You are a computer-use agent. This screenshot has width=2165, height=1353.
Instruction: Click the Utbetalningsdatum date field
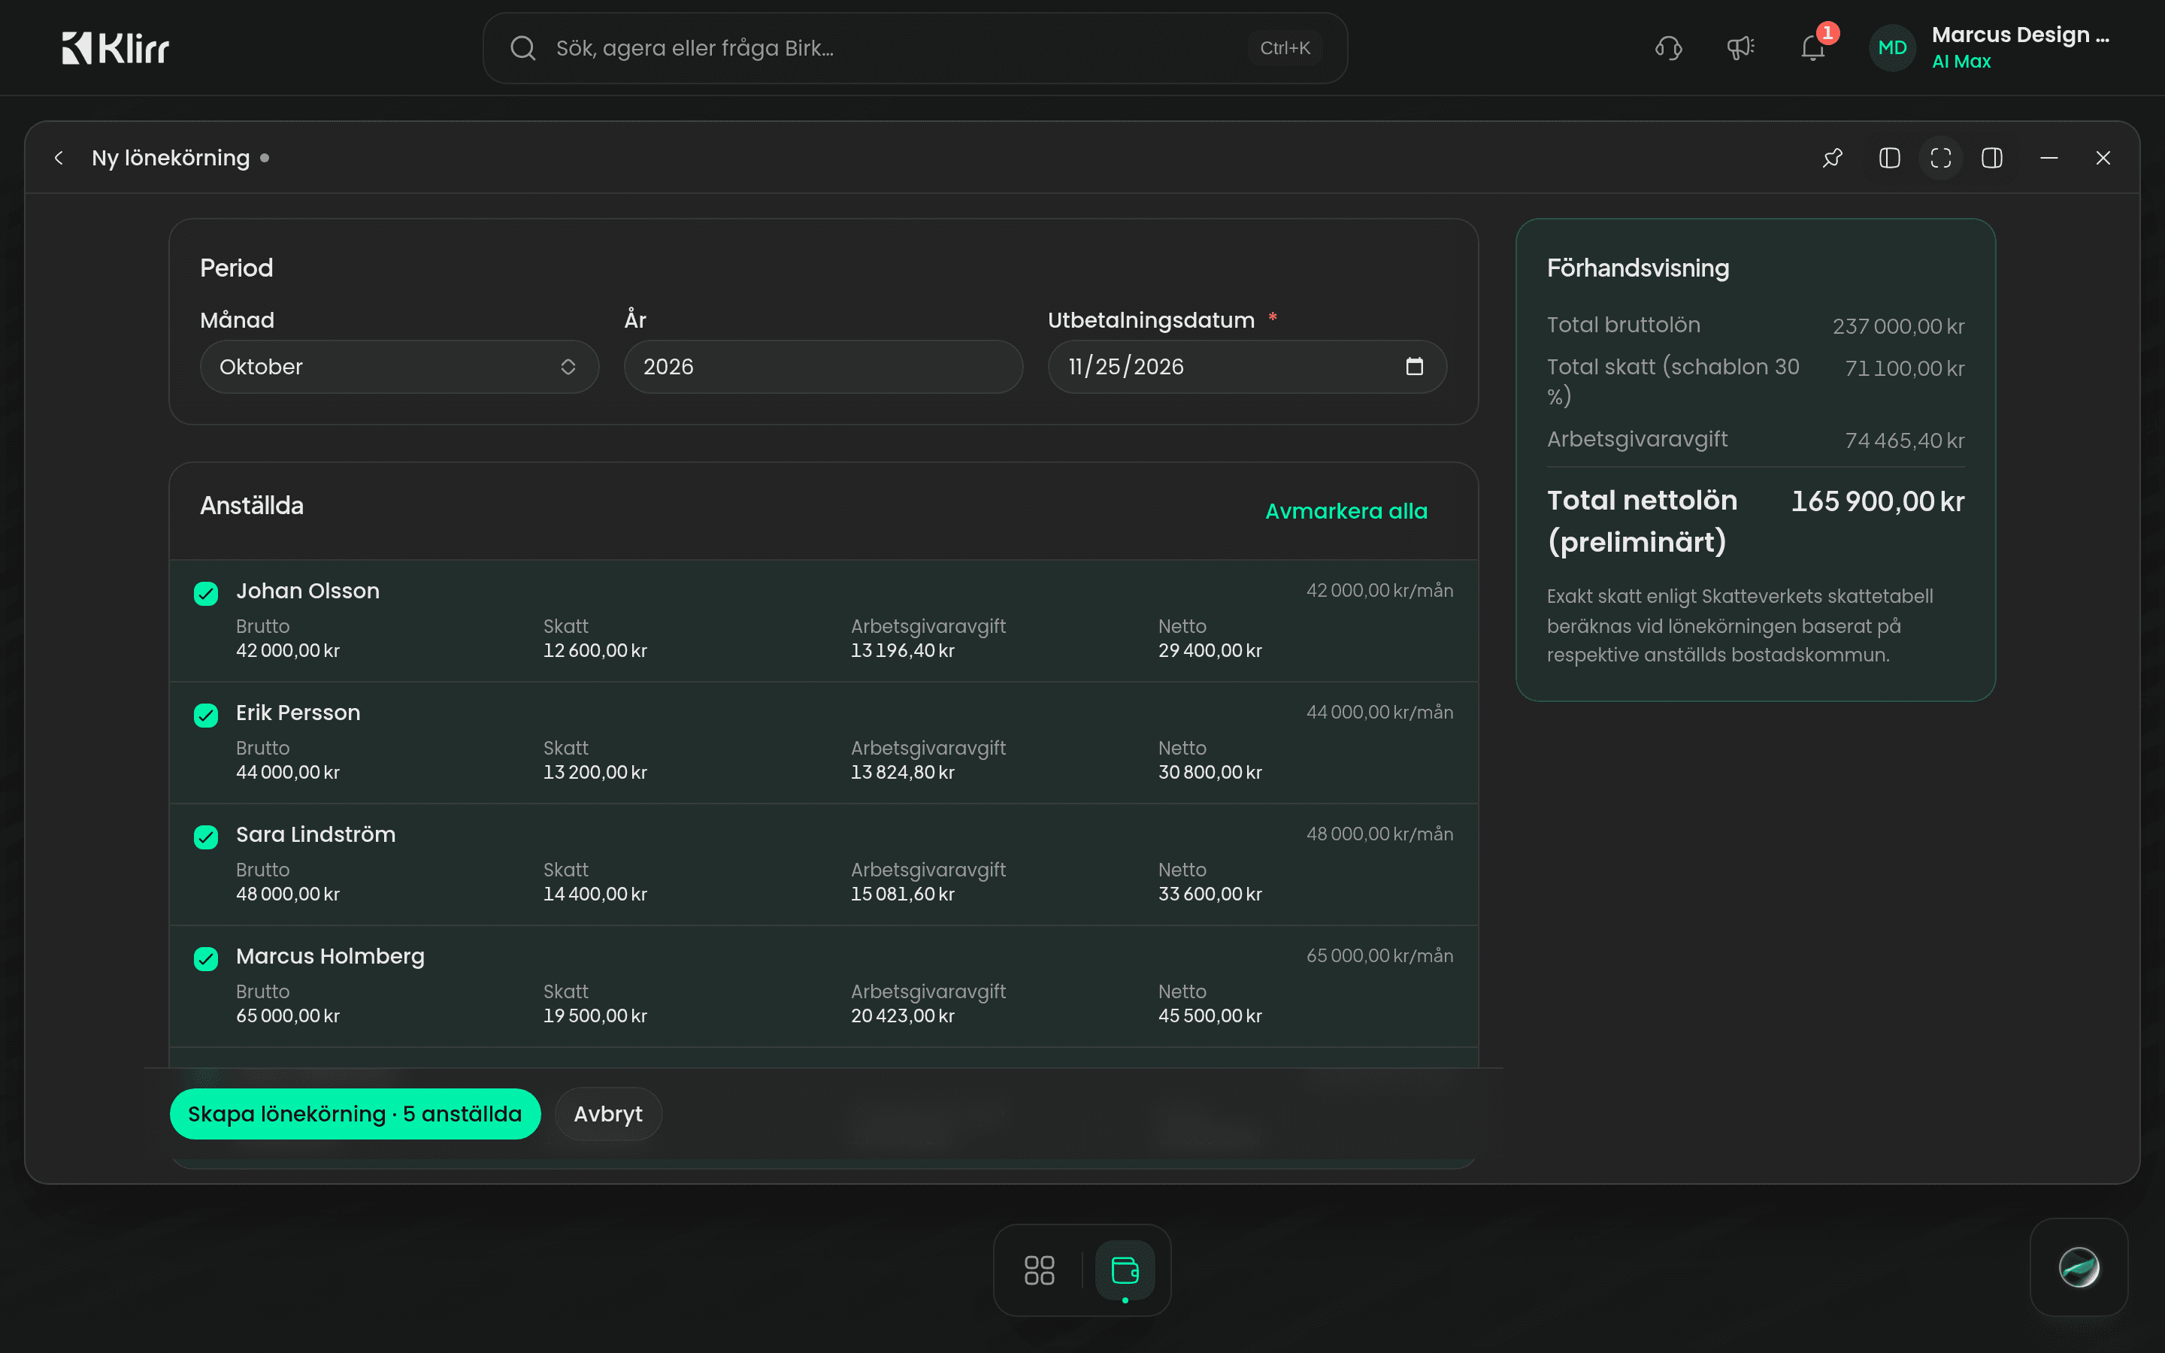1247,367
